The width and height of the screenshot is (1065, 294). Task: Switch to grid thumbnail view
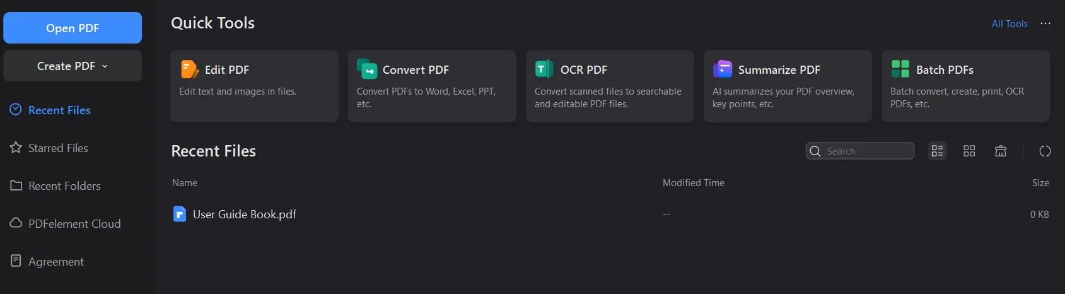point(969,151)
